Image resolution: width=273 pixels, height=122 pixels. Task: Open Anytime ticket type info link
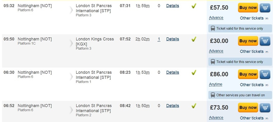pos(215,85)
